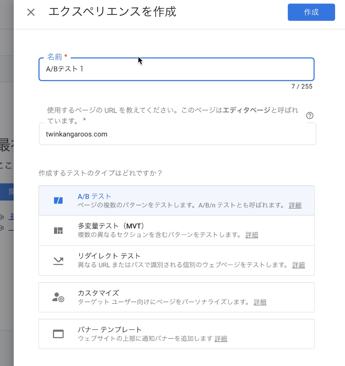Open 詳細 link for A/B テスト

tap(295, 205)
